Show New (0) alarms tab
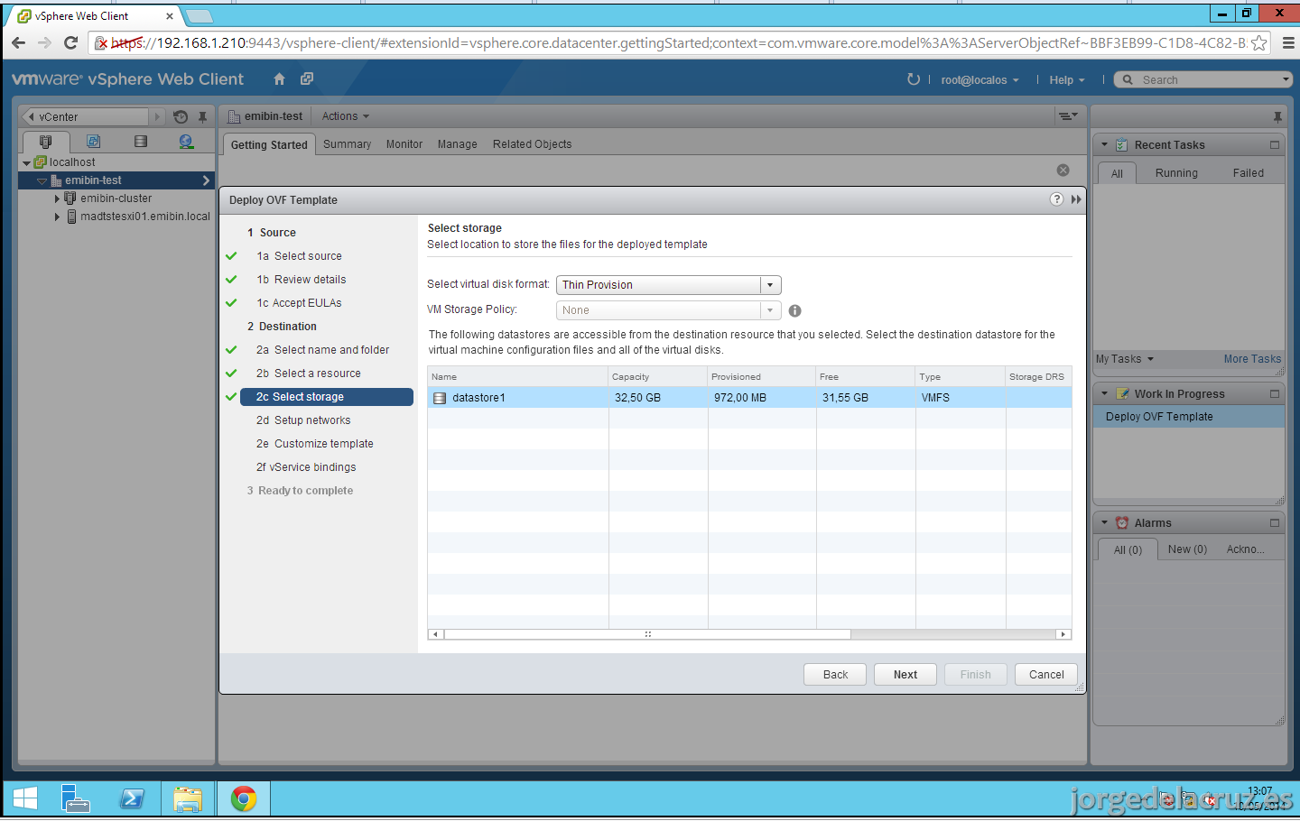This screenshot has width=1300, height=821. (1187, 549)
